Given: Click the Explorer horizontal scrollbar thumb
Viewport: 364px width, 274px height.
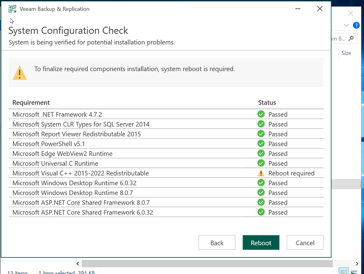Looking at the screenshot, I should click(207, 264).
